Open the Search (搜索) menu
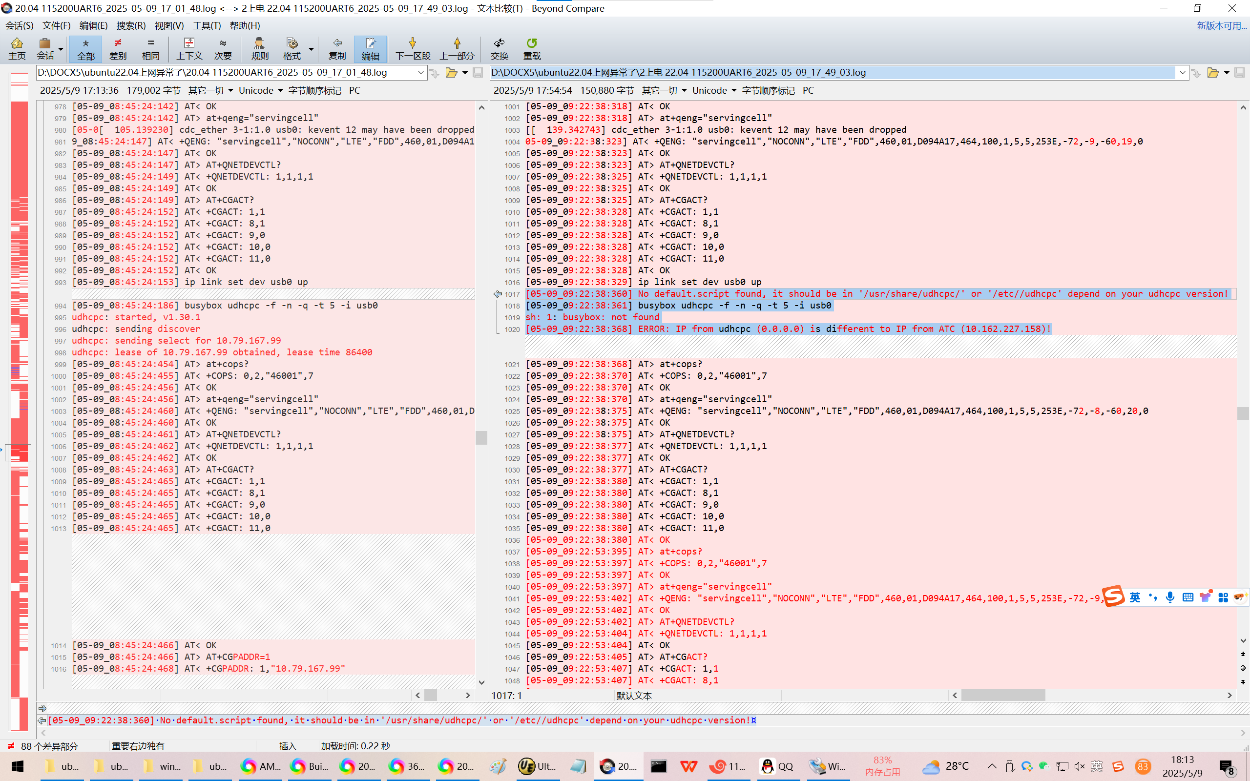The height and width of the screenshot is (781, 1250). click(x=131, y=25)
